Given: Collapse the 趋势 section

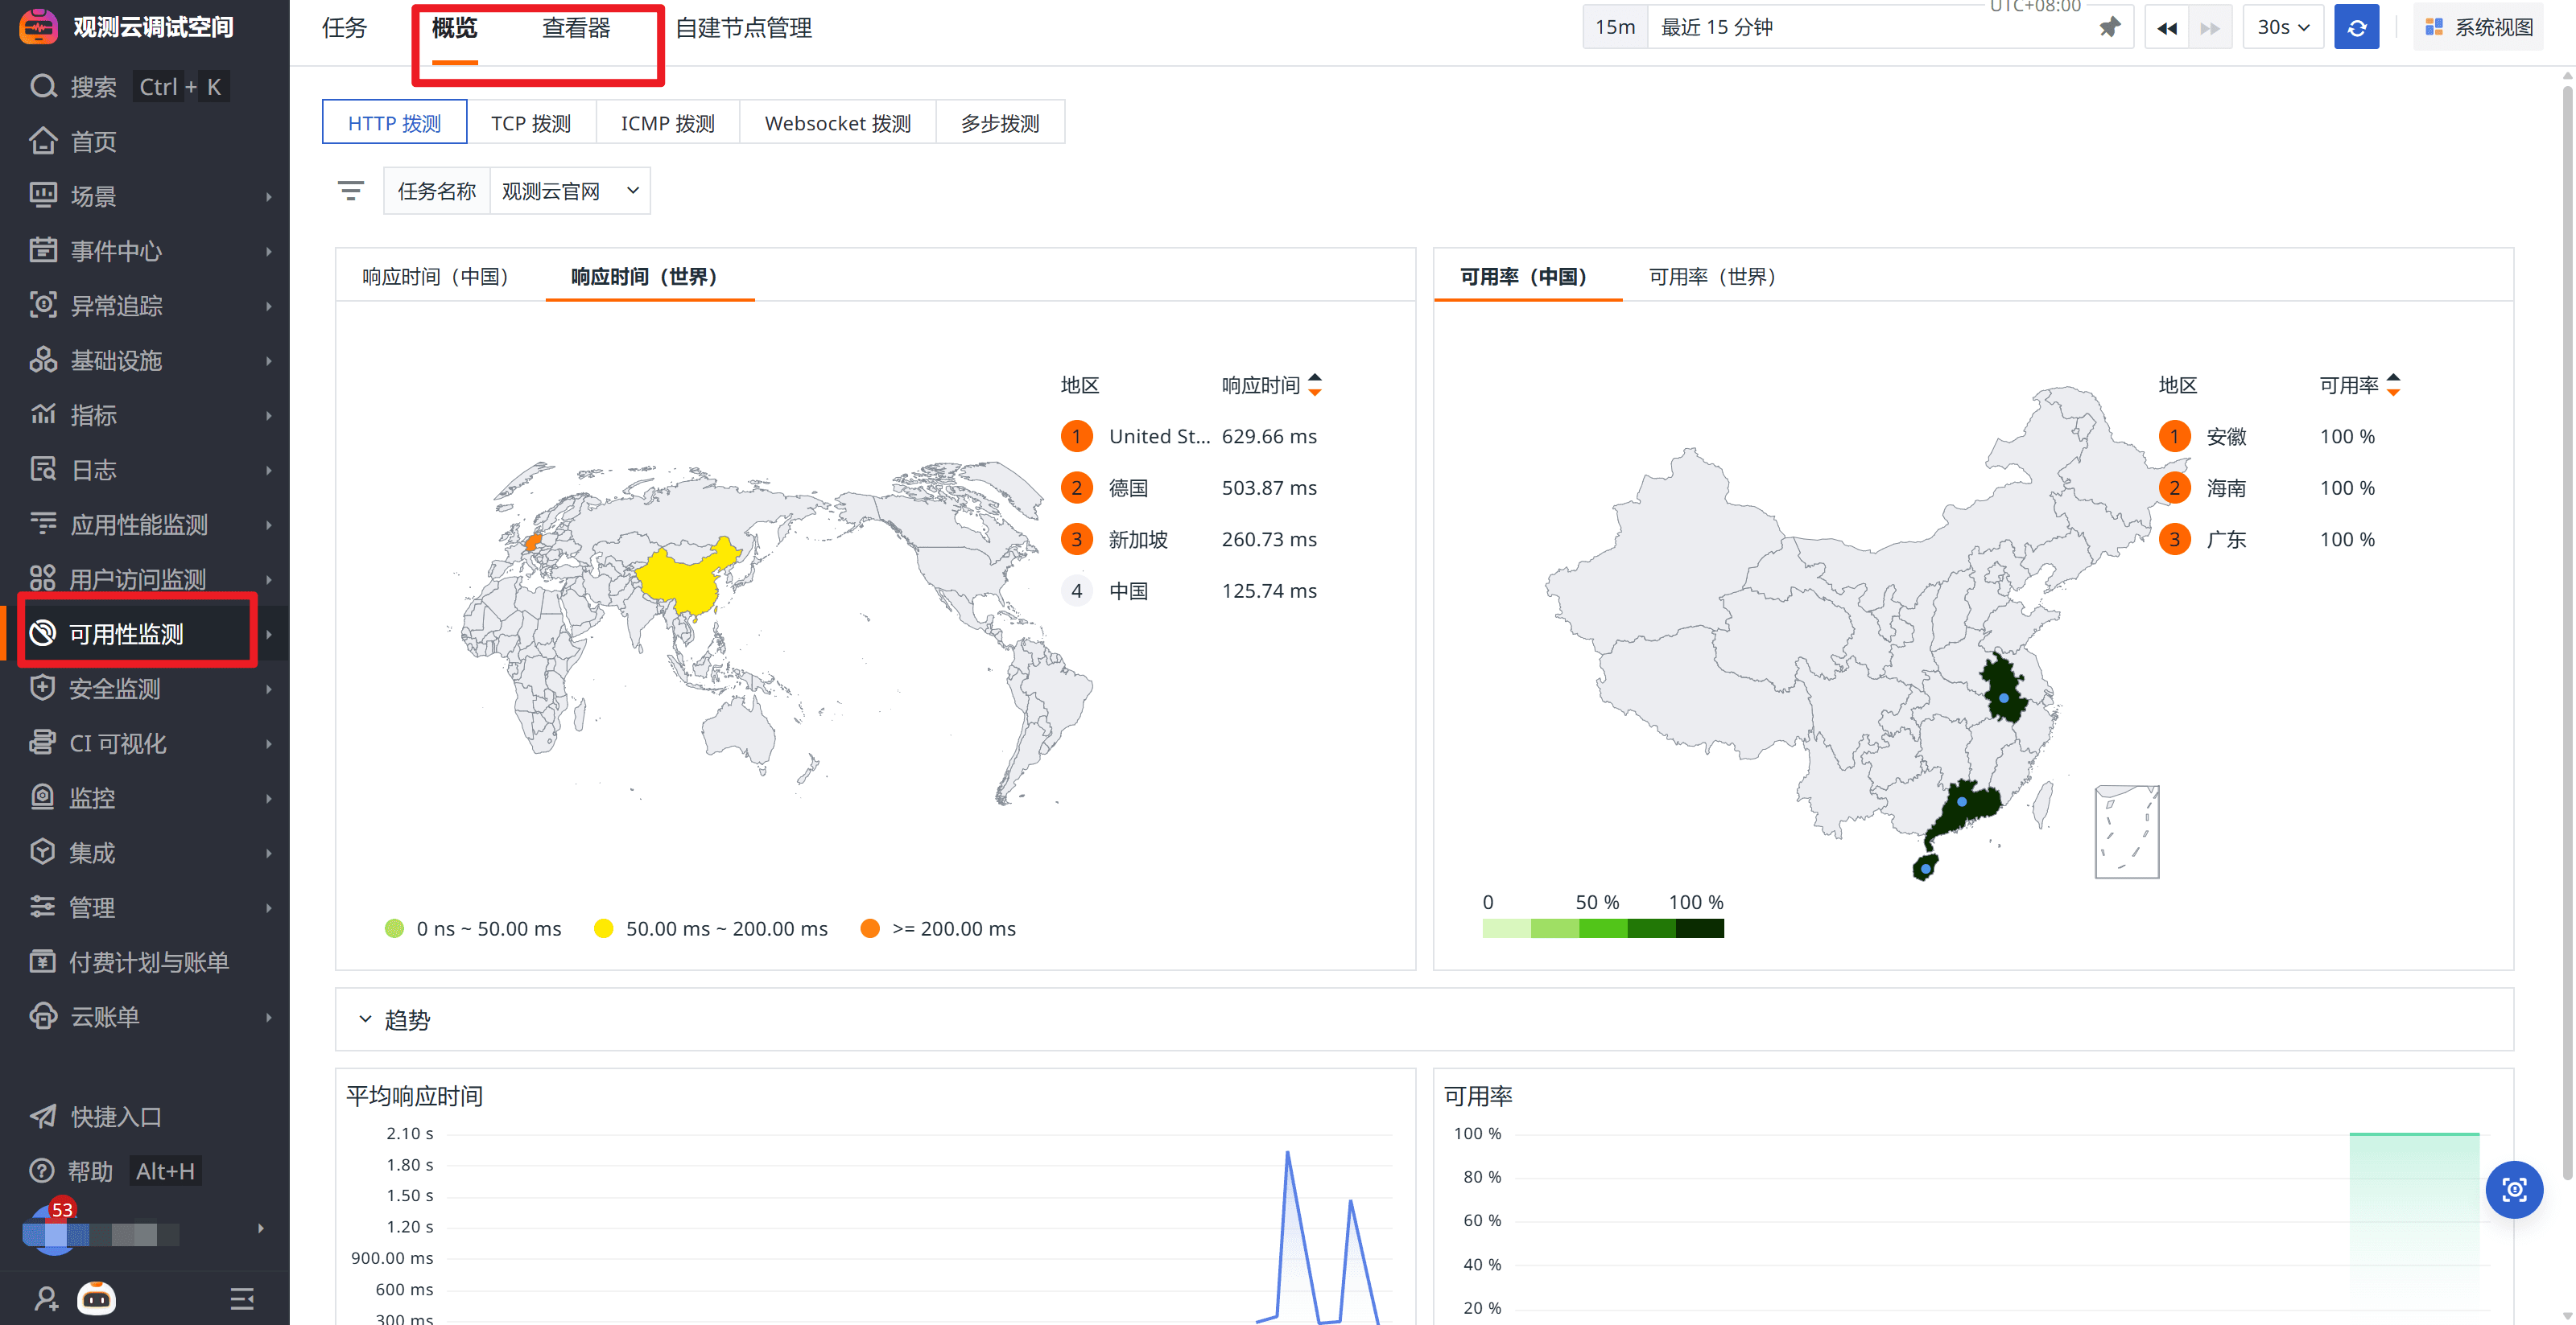Looking at the screenshot, I should pos(365,1019).
